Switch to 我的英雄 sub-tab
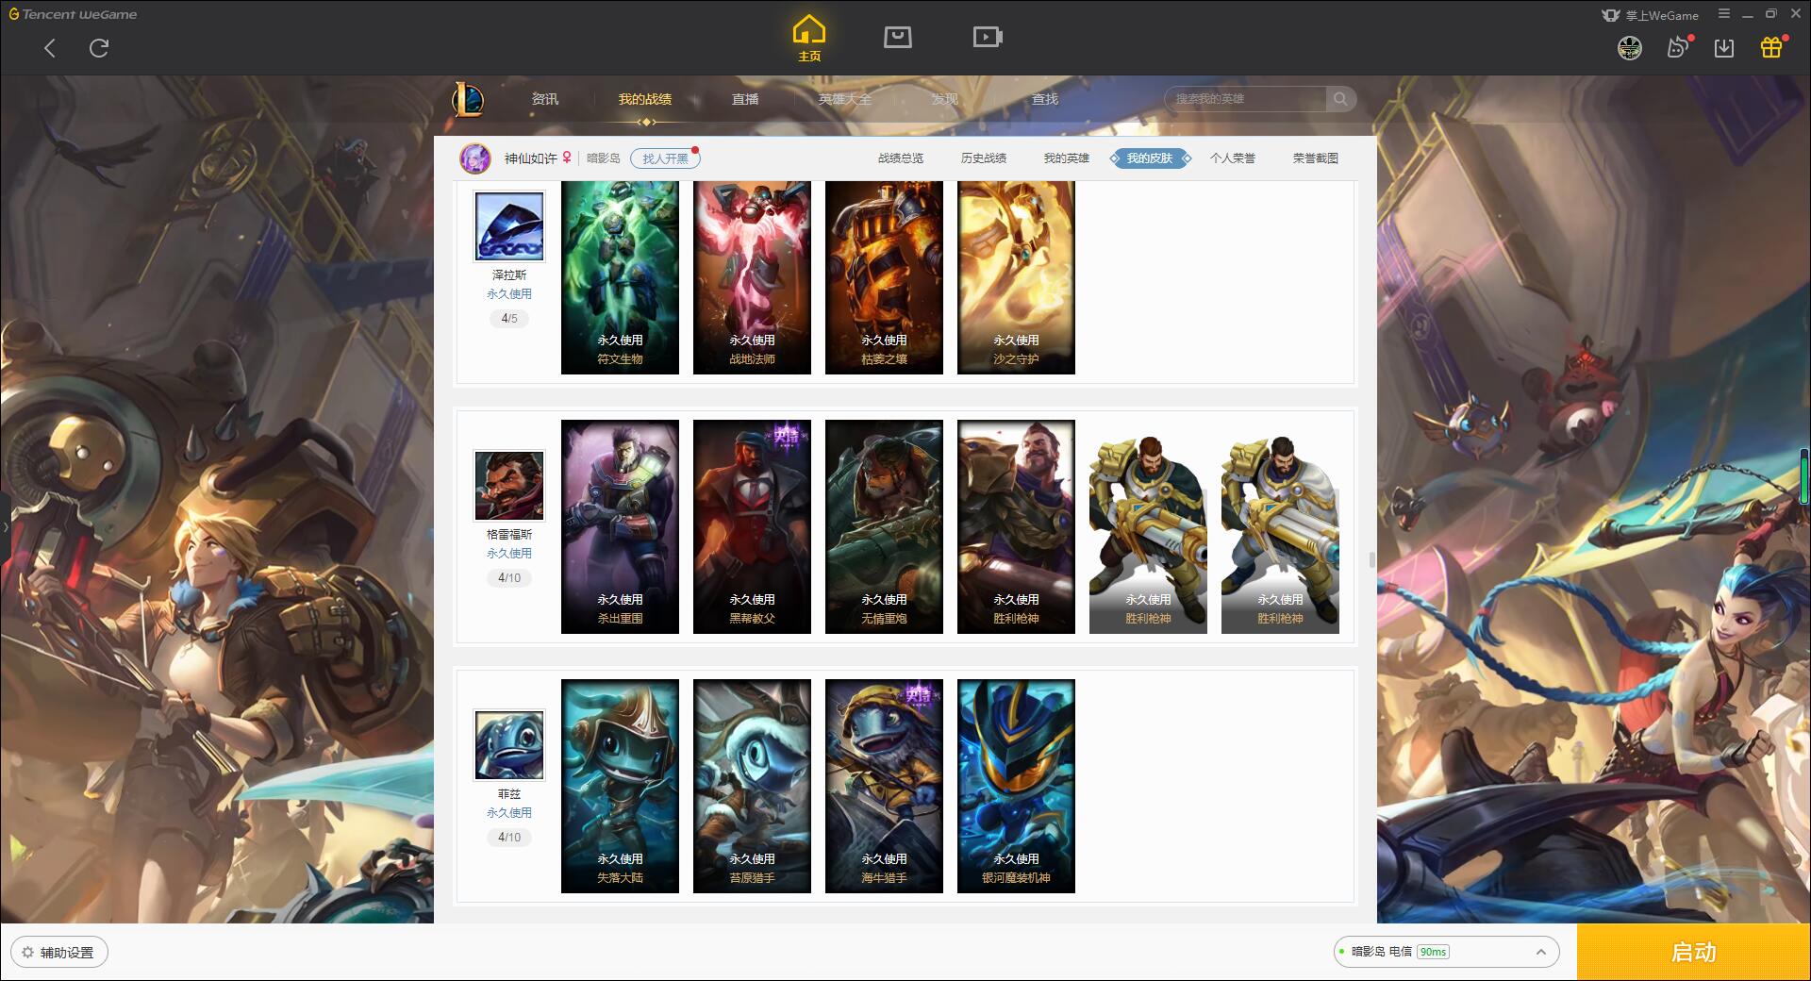Viewport: 1811px width, 981px height. (1067, 158)
